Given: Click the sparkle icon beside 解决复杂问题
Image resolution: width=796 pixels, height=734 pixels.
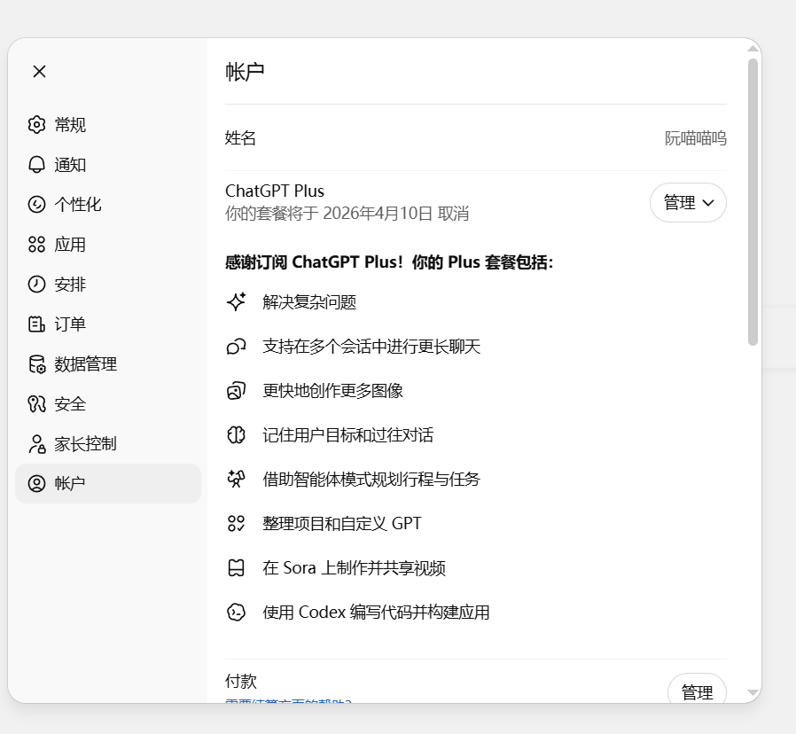Looking at the screenshot, I should pyautogui.click(x=236, y=302).
